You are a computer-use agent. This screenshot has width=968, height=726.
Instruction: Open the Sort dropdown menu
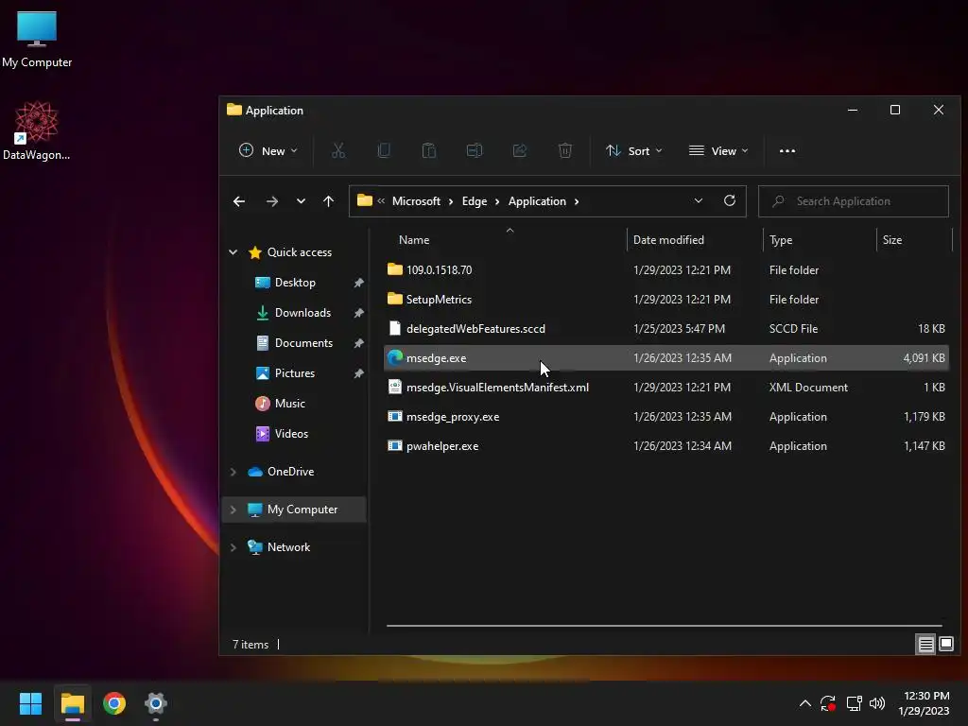[x=634, y=150]
